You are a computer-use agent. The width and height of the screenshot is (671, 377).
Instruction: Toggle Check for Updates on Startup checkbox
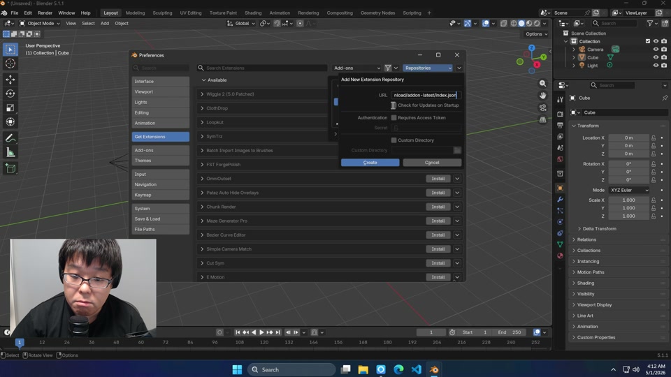[394, 105]
